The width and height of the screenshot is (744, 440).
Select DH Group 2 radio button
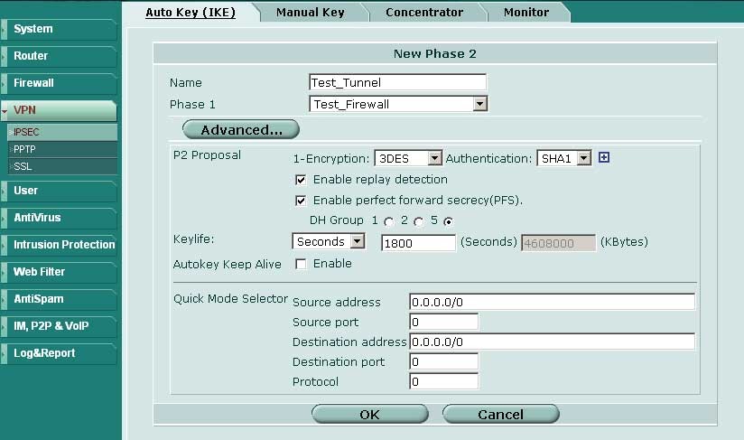419,221
